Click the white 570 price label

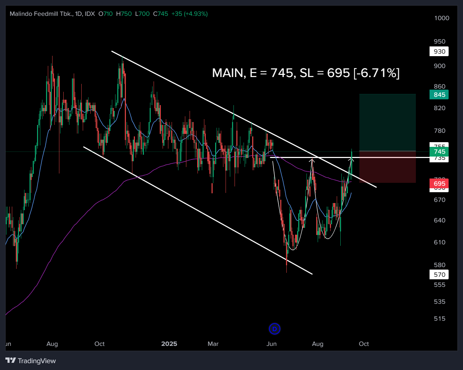pyautogui.click(x=439, y=275)
